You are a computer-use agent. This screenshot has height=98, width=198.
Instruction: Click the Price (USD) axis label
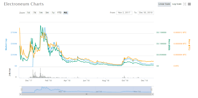click(x=169, y=44)
